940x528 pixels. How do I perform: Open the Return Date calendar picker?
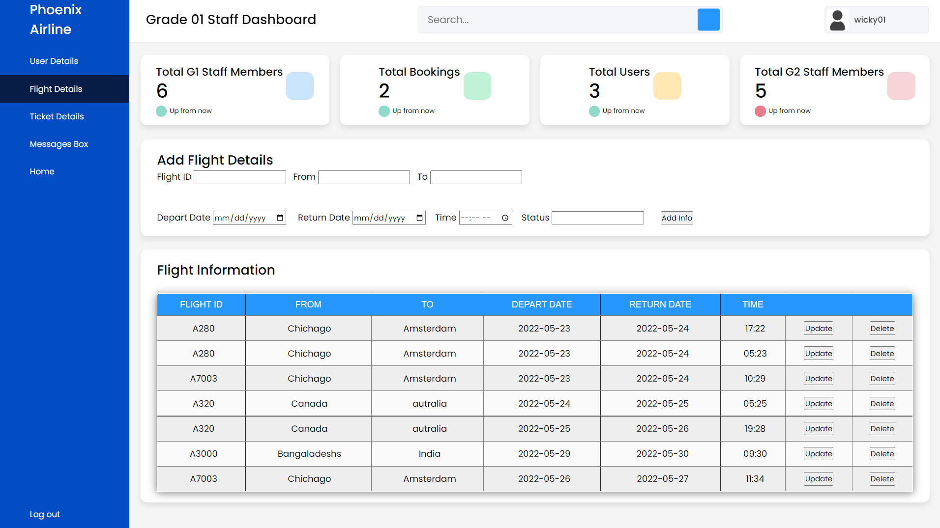[x=419, y=218]
